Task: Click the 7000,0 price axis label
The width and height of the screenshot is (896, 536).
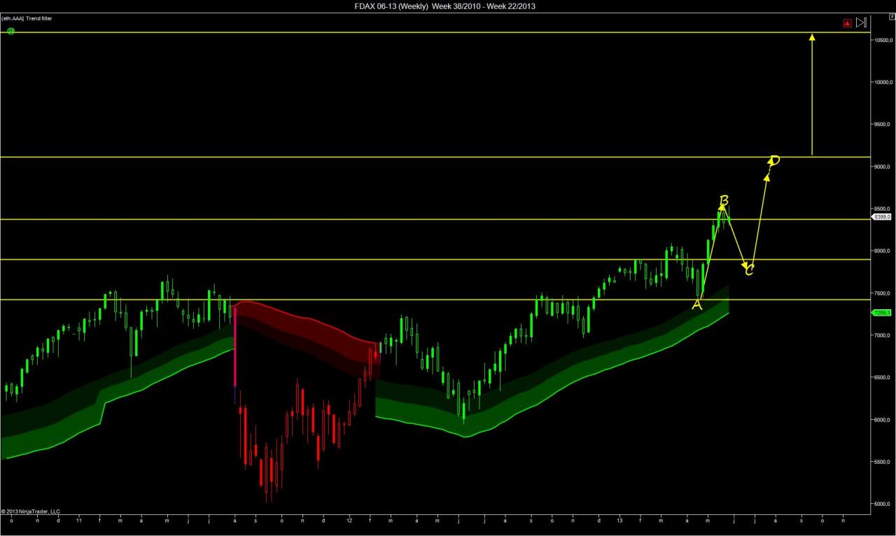Action: pyautogui.click(x=881, y=336)
